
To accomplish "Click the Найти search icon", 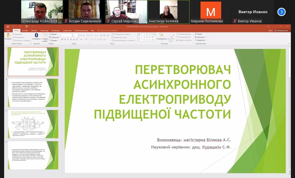I will pyautogui.click(x=199, y=34).
